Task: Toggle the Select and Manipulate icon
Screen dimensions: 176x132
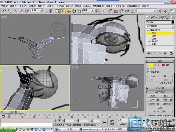Action: click(x=104, y=11)
